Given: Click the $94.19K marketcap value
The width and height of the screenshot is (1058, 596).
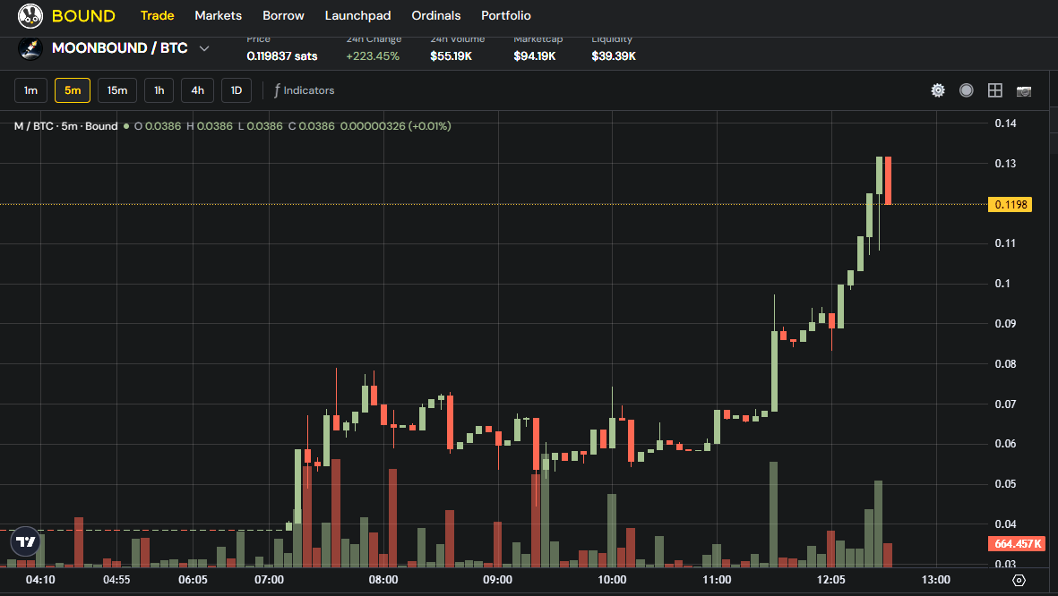Looking at the screenshot, I should [x=535, y=56].
